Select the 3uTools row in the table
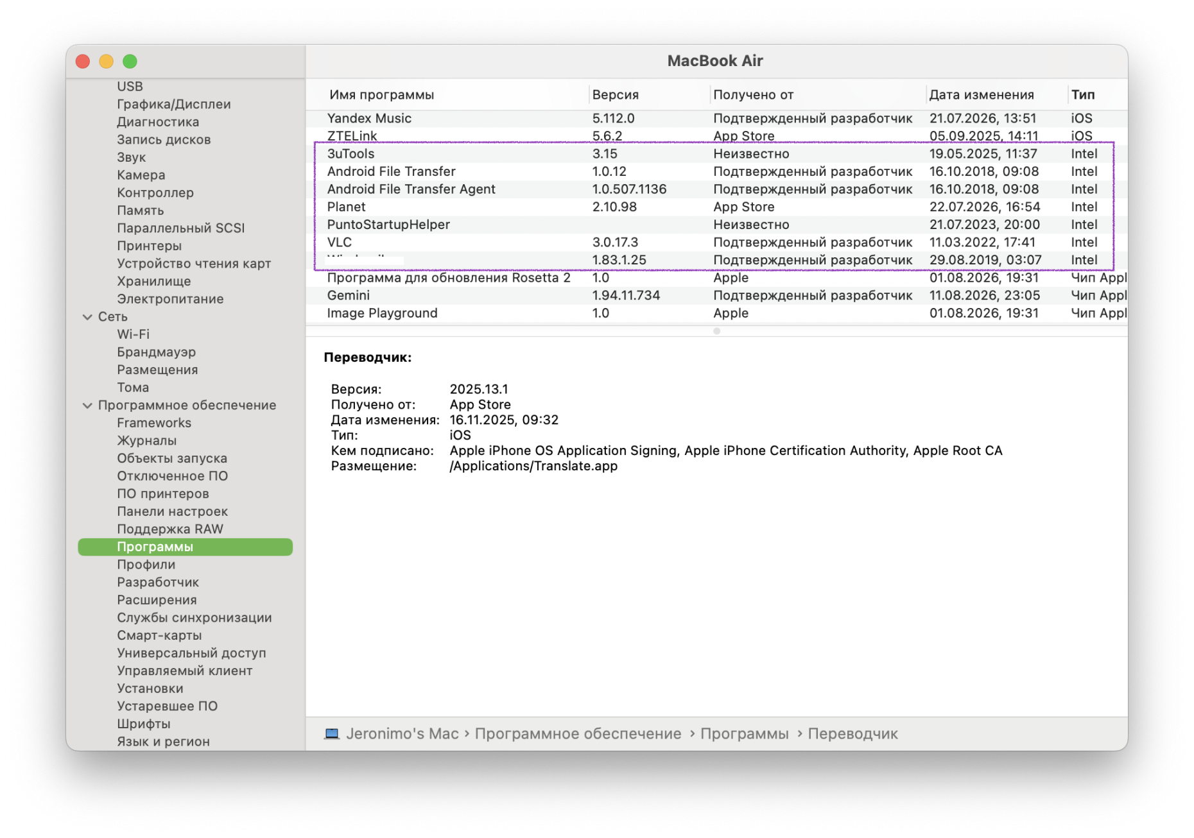 (716, 154)
